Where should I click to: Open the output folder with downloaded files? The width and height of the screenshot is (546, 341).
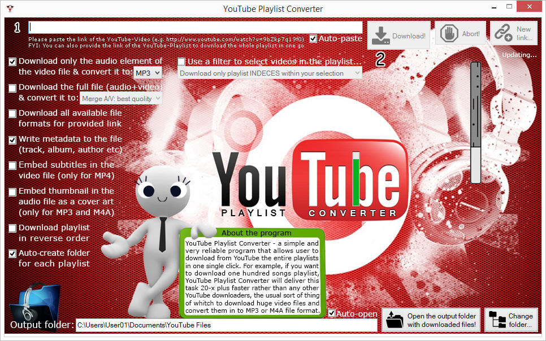(x=431, y=320)
